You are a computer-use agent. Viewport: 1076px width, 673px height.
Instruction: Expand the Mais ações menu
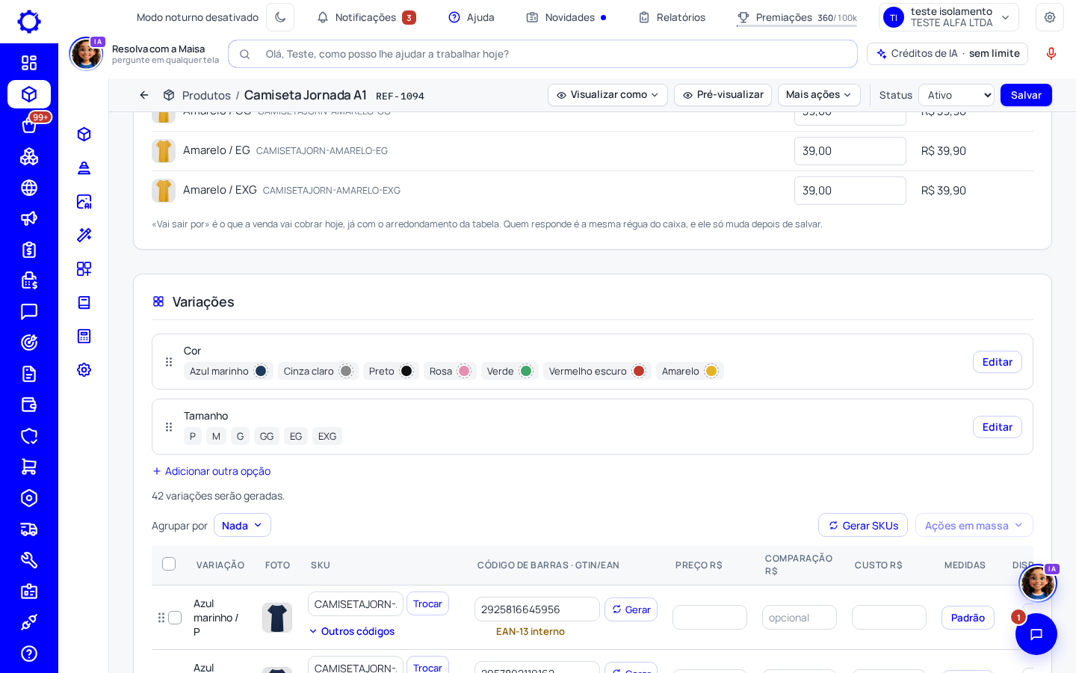[x=819, y=95]
